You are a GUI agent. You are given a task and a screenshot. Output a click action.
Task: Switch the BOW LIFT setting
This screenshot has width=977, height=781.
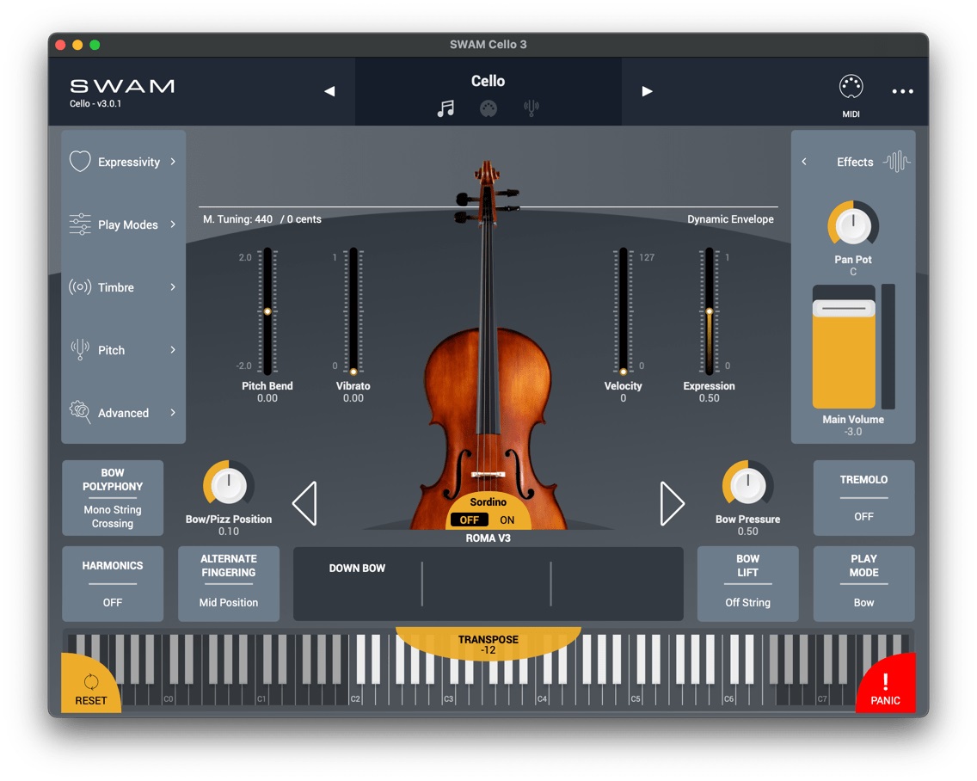click(x=747, y=584)
